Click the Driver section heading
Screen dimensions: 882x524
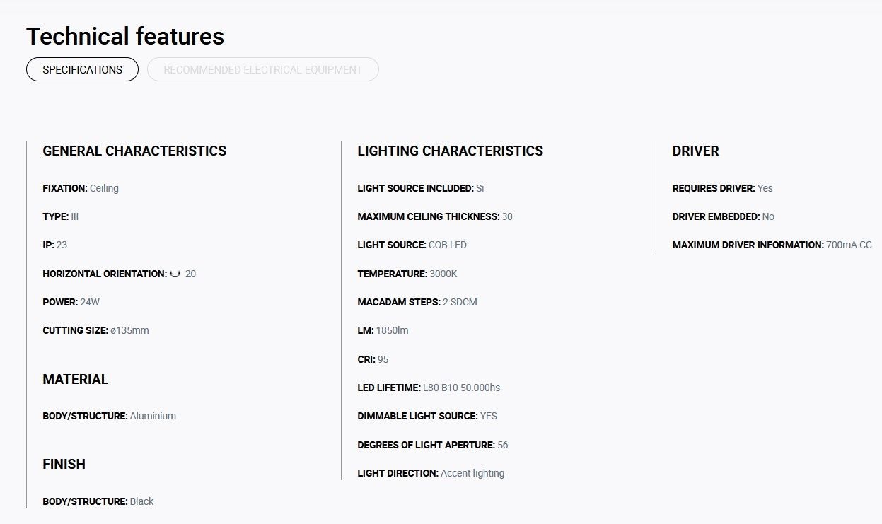coord(696,151)
